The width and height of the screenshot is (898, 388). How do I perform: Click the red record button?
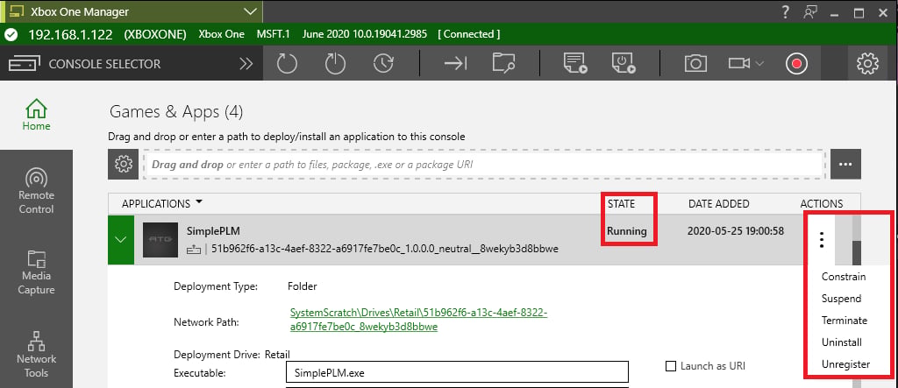pyautogui.click(x=796, y=64)
